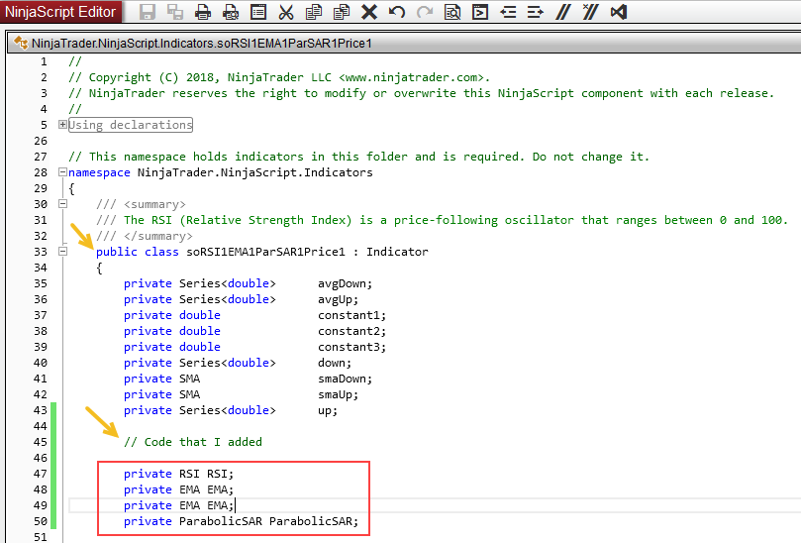Click the indicator file icon in tab header
Image resolution: width=801 pixels, height=543 pixels.
tap(21, 43)
